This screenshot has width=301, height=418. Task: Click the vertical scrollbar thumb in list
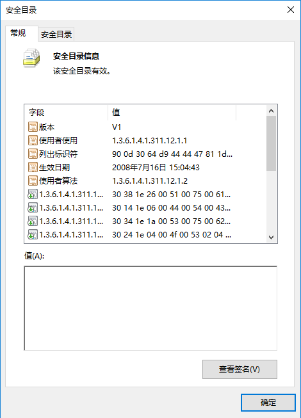pos(271,143)
